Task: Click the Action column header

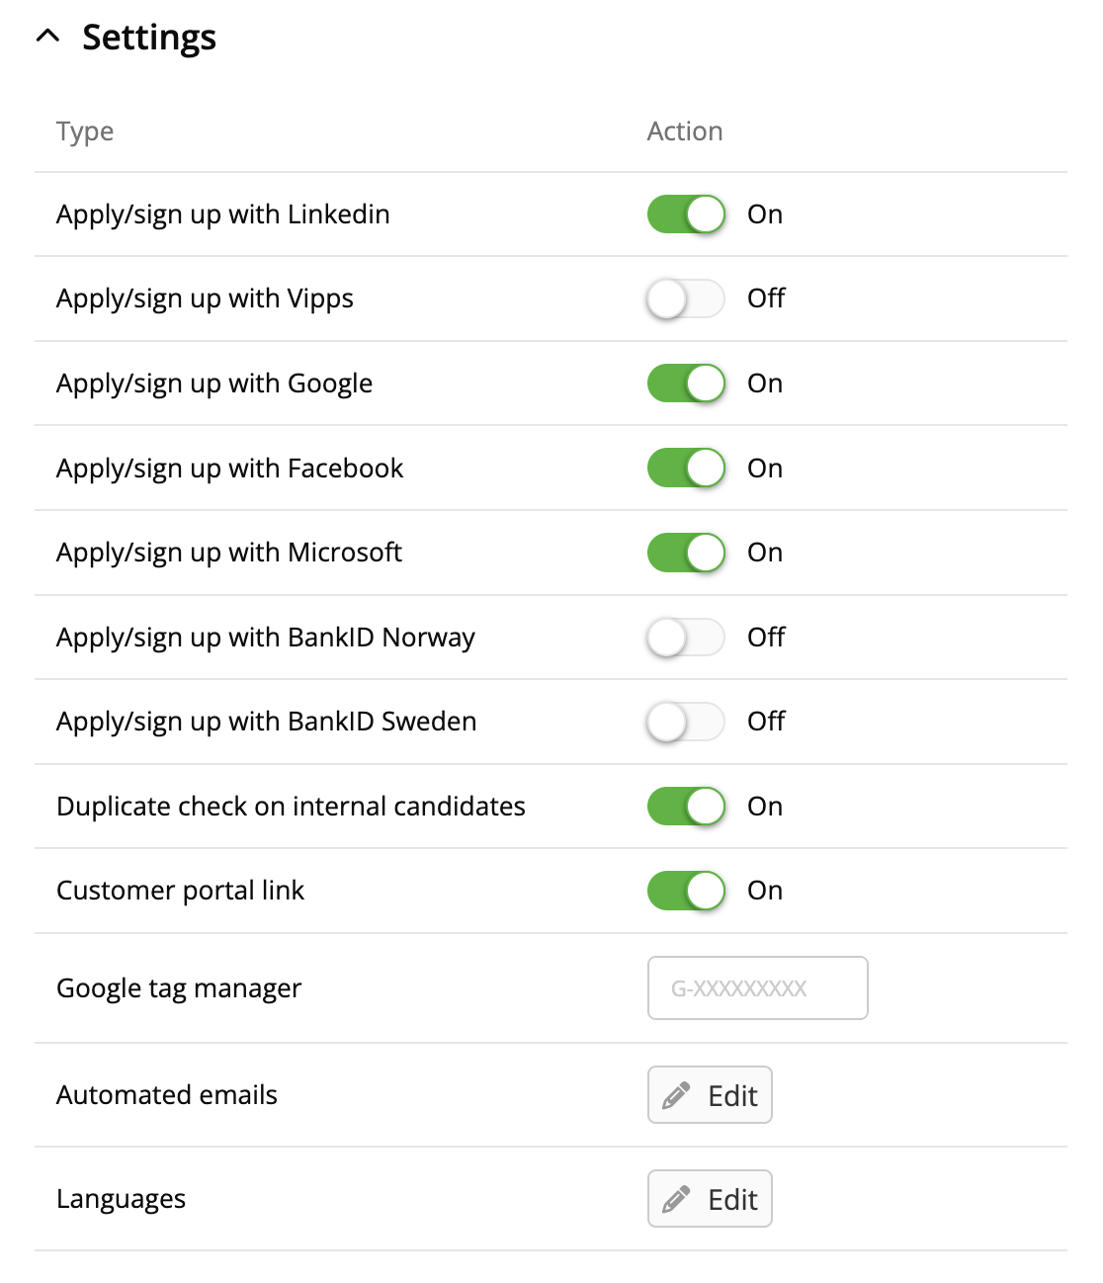Action: tap(684, 131)
